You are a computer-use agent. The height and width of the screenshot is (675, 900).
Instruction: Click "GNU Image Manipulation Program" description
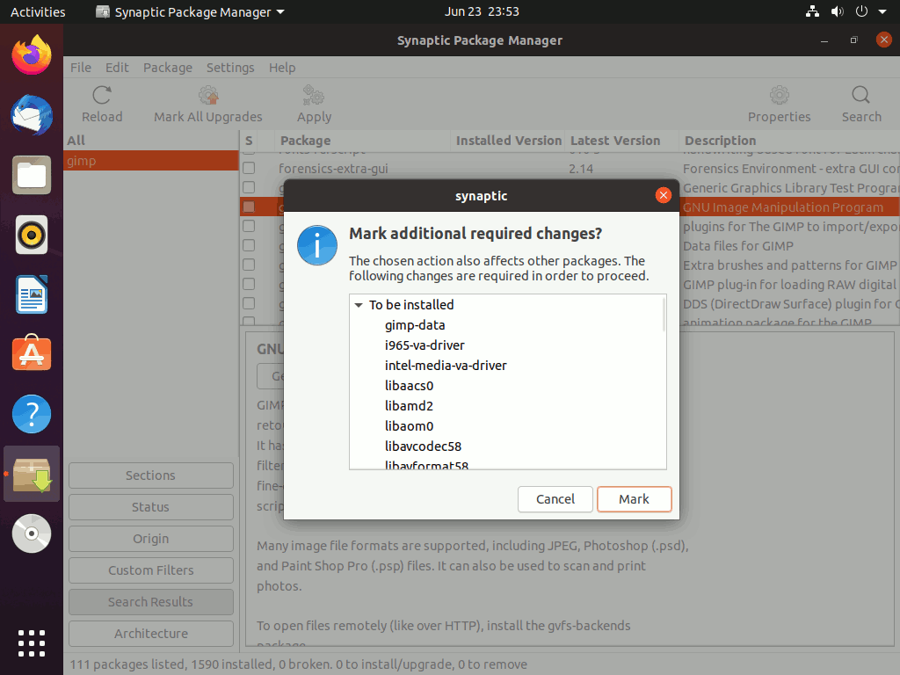783,207
